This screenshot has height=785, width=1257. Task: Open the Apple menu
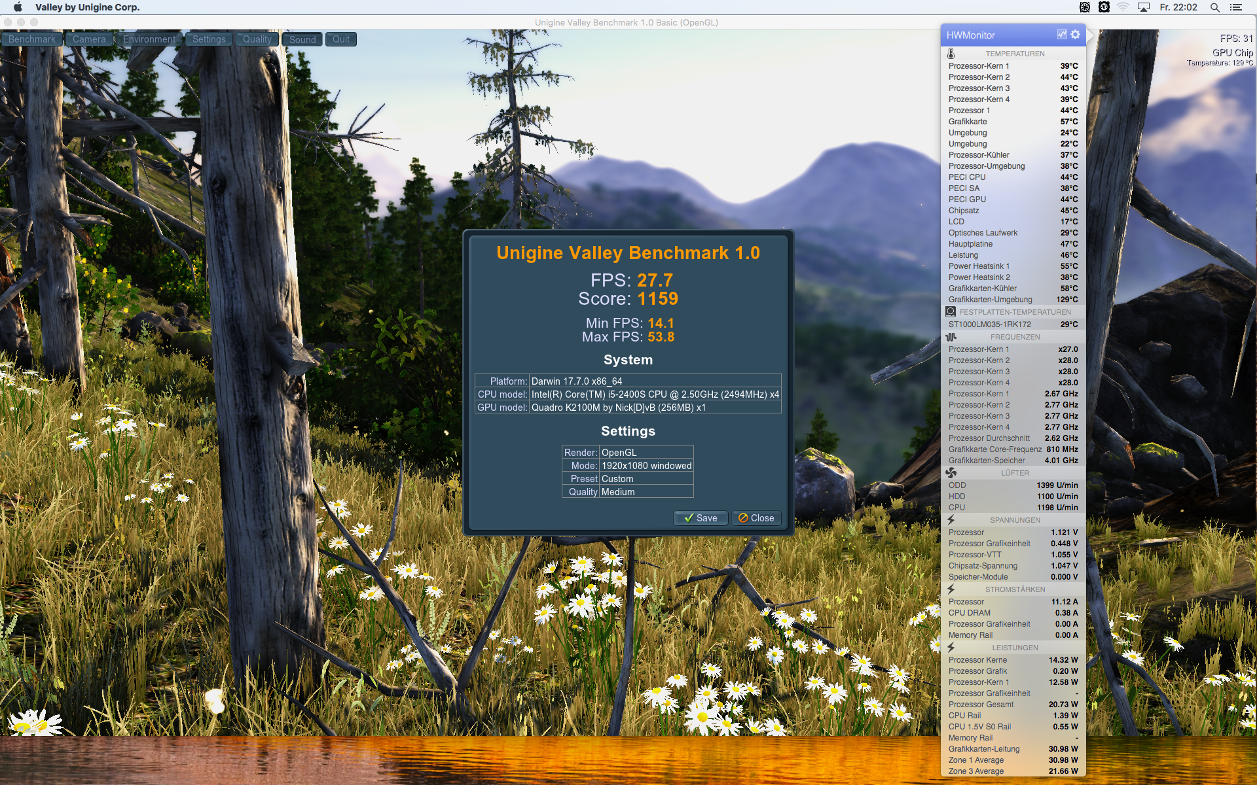(18, 7)
